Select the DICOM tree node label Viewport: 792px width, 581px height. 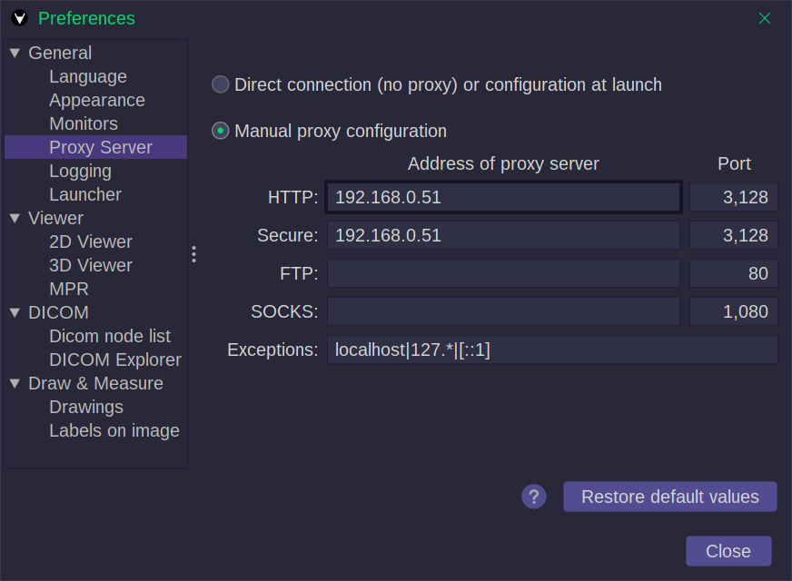59,312
